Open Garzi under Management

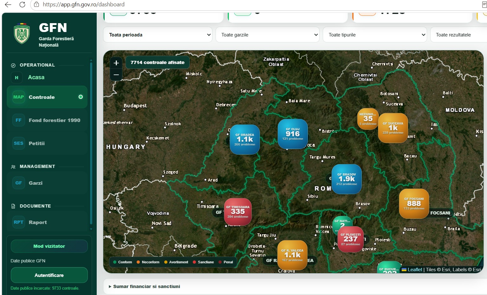[x=47, y=183]
